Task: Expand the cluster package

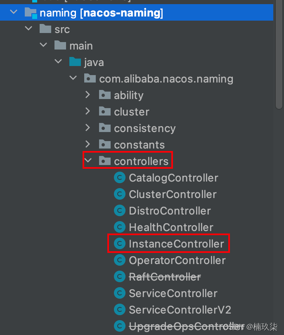Action: pos(88,112)
